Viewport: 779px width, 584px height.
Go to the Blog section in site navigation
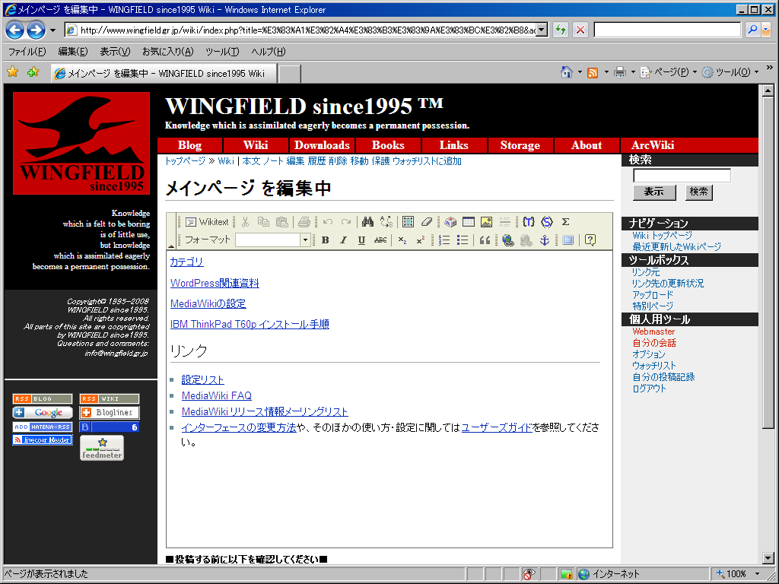189,145
